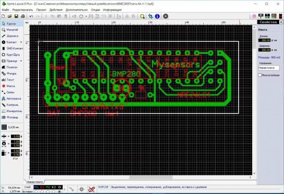Activate layer K1 radio button
Viewport: 284px width, 194px height.
point(42,192)
